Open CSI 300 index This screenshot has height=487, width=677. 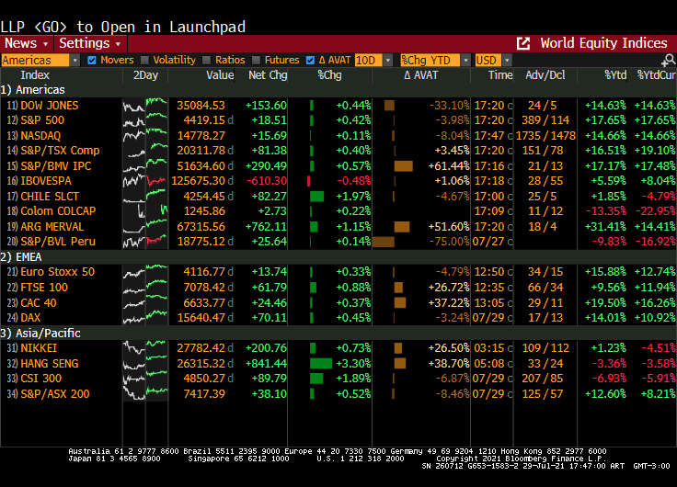tap(41, 379)
